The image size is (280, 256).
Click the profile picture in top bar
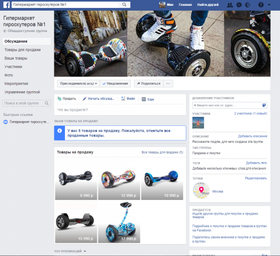[x=162, y=5]
